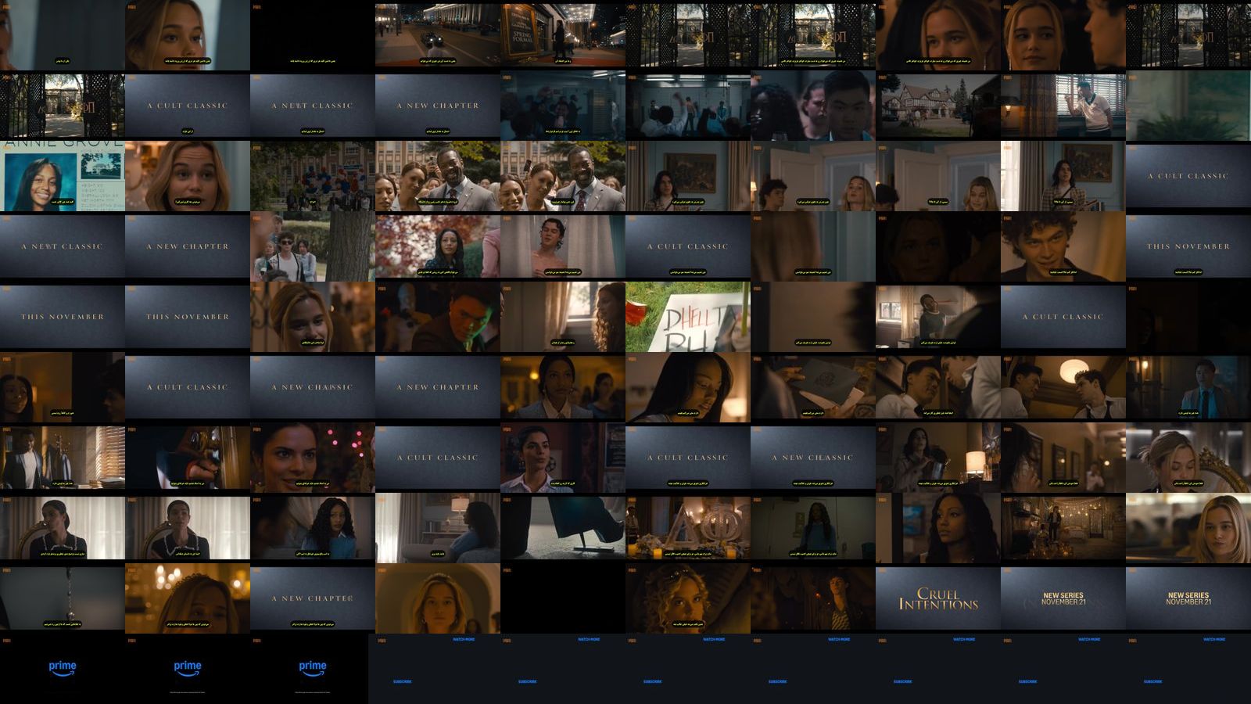Select two men whispering under globe lamp

1063,387
